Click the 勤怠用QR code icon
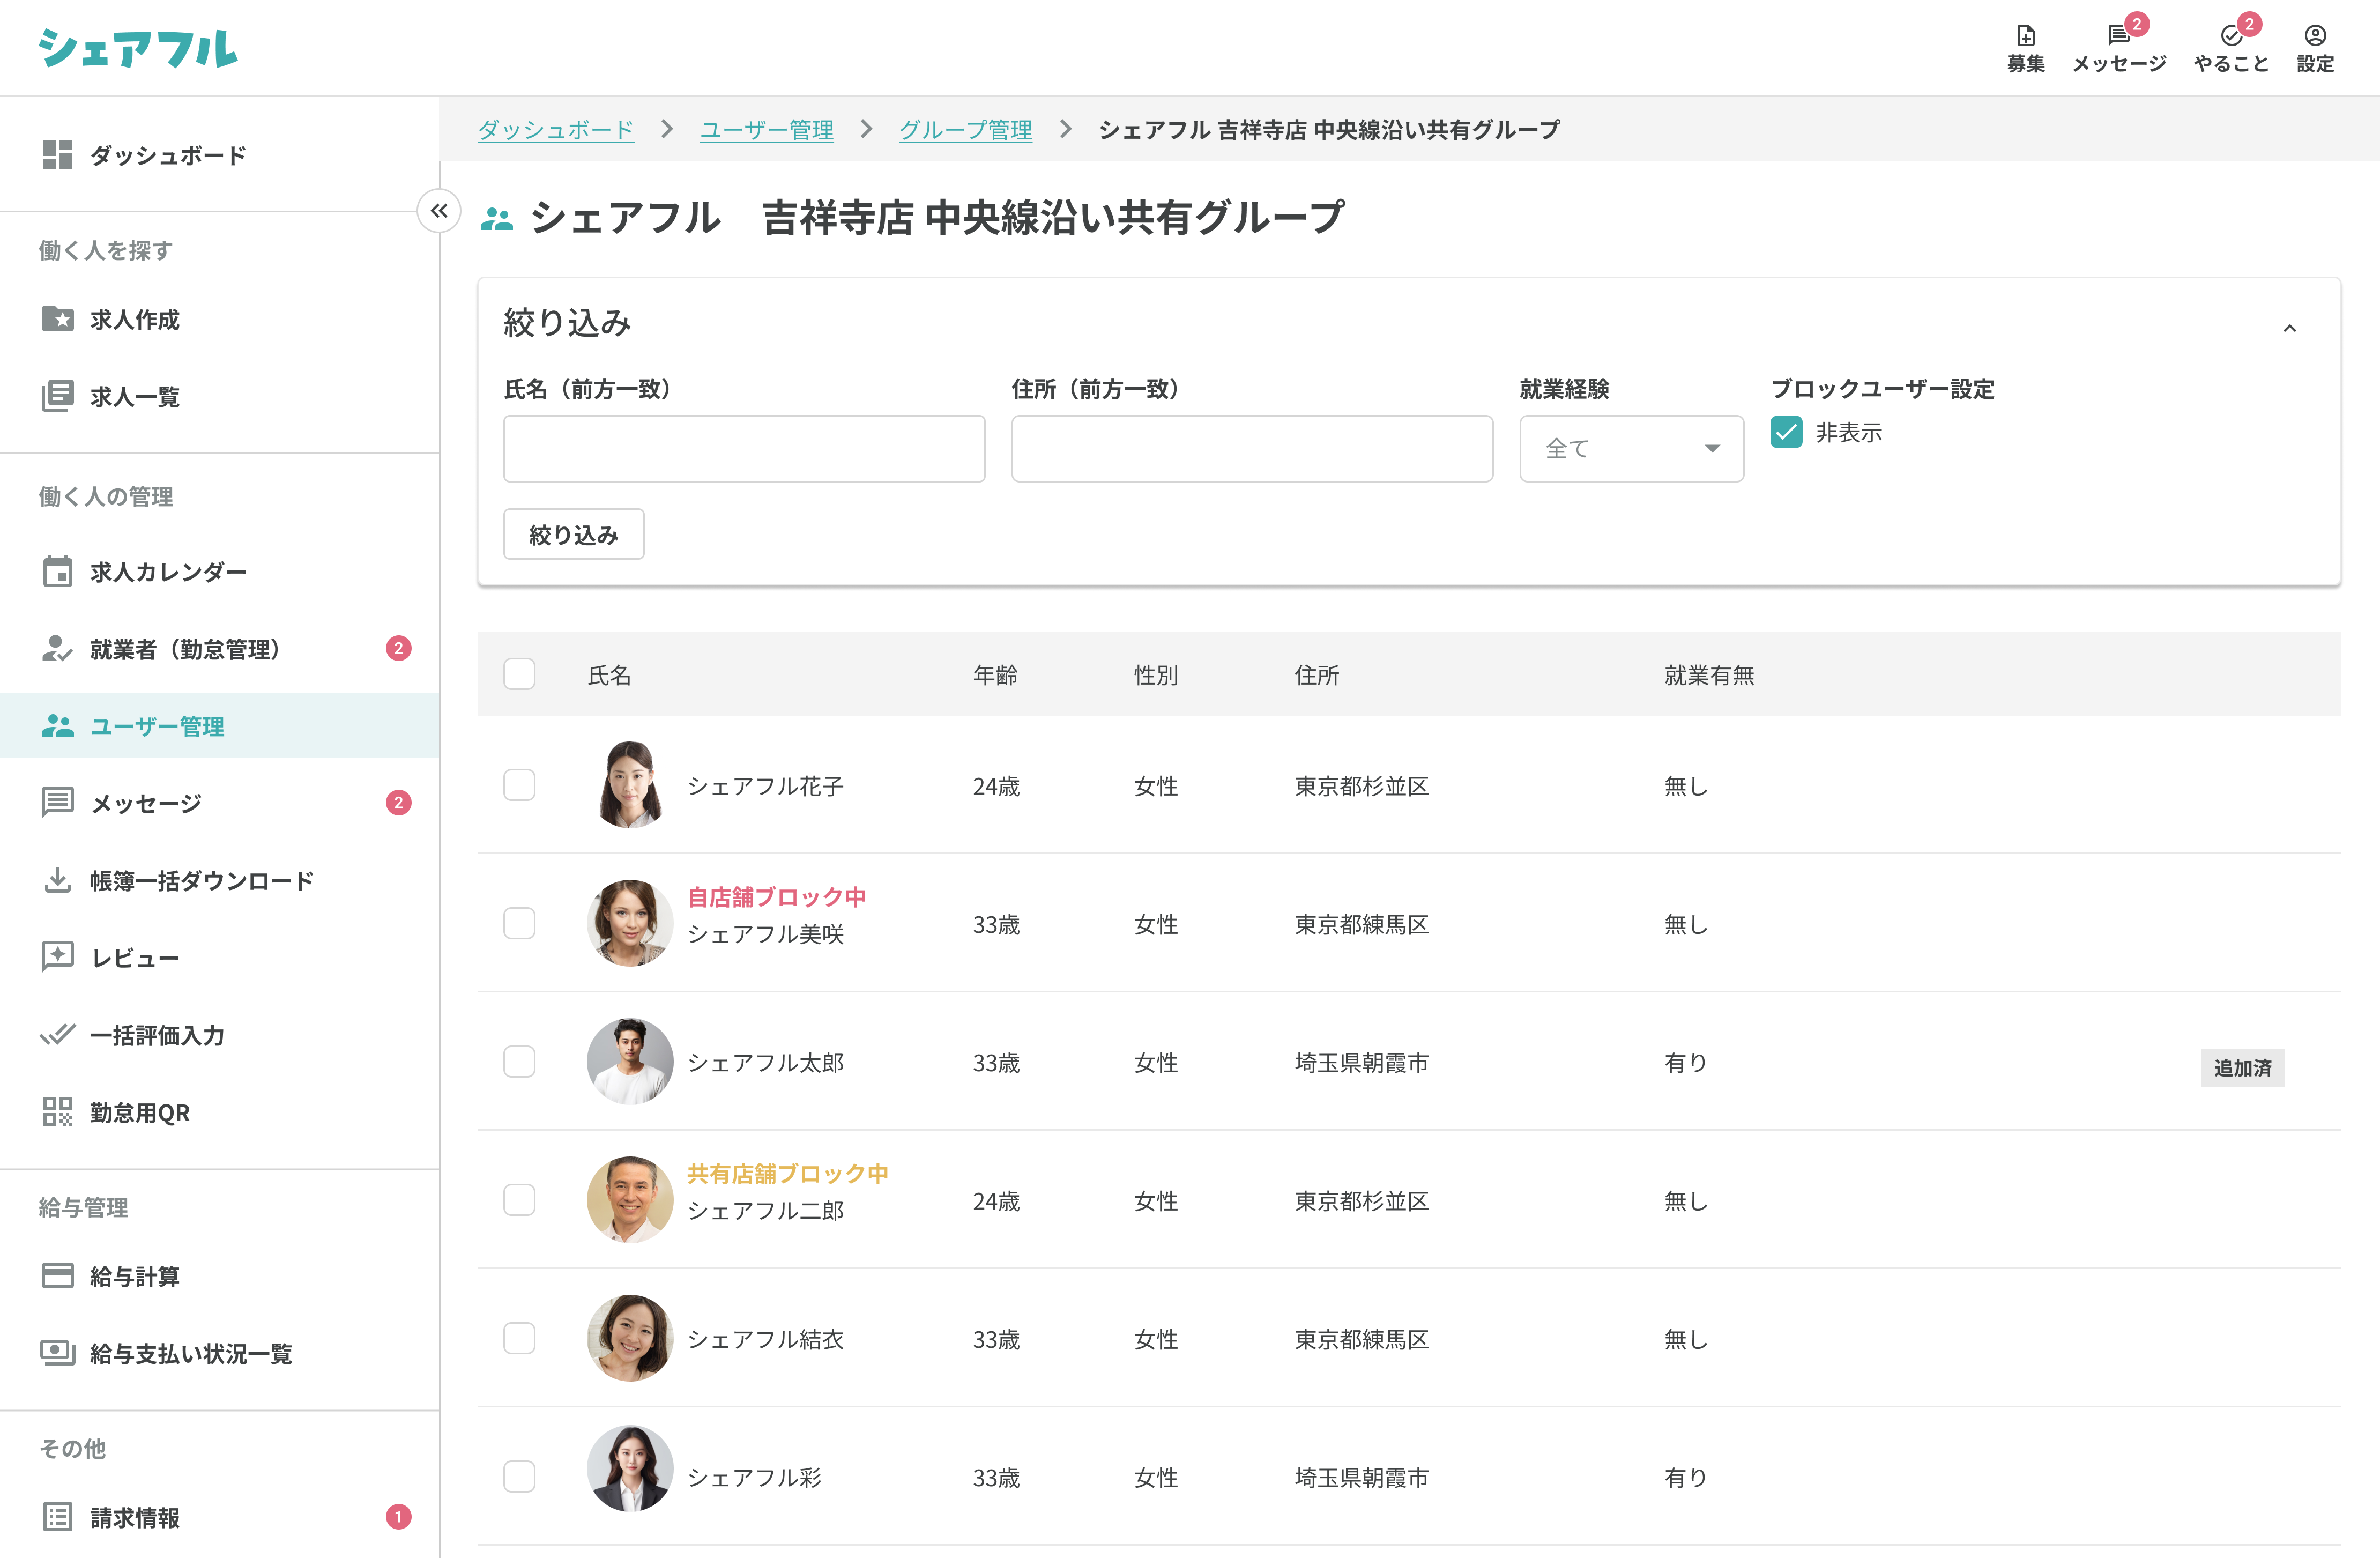2380x1558 pixels. [57, 1111]
